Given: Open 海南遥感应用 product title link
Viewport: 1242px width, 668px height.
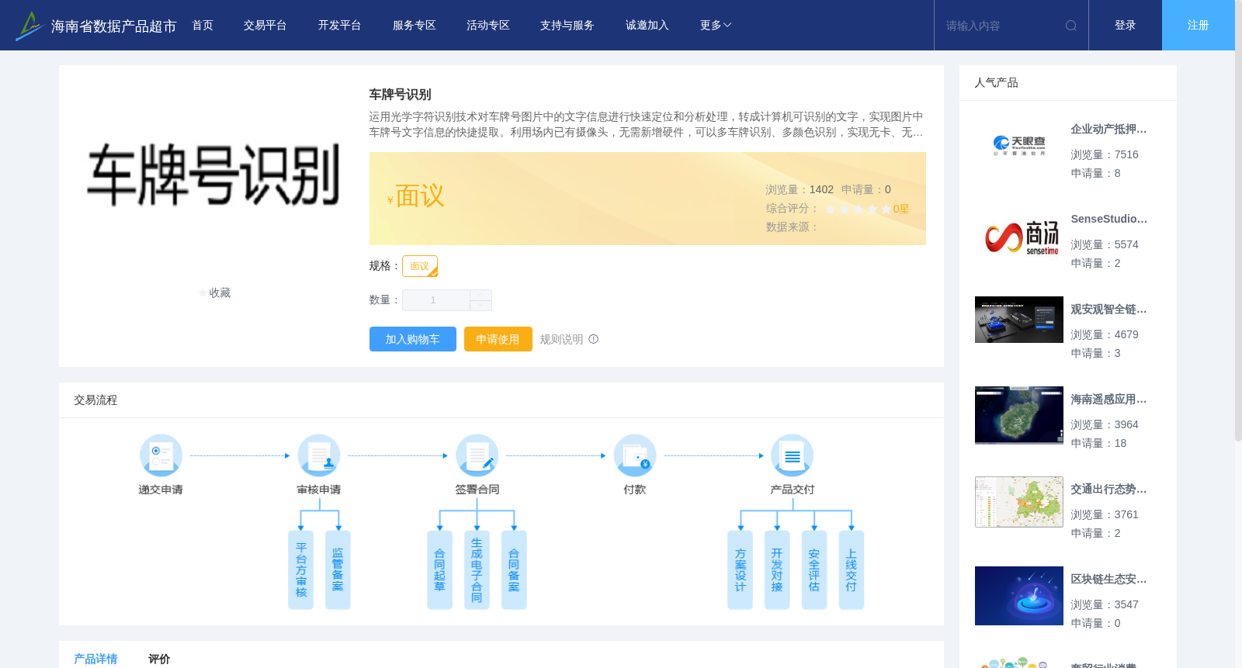Looking at the screenshot, I should pyautogui.click(x=1108, y=400).
